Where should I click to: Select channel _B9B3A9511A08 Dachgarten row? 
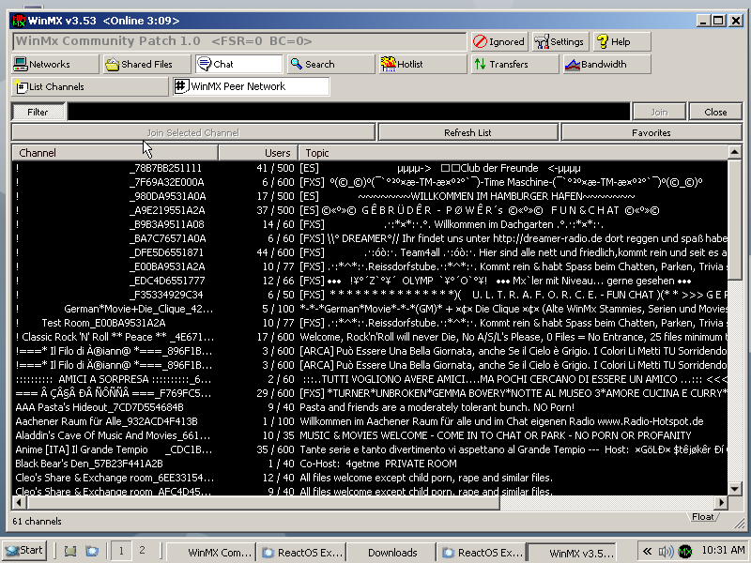(370, 224)
